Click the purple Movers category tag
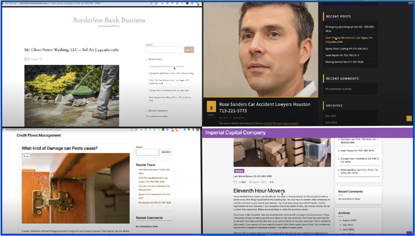The image size is (415, 236). click(239, 171)
